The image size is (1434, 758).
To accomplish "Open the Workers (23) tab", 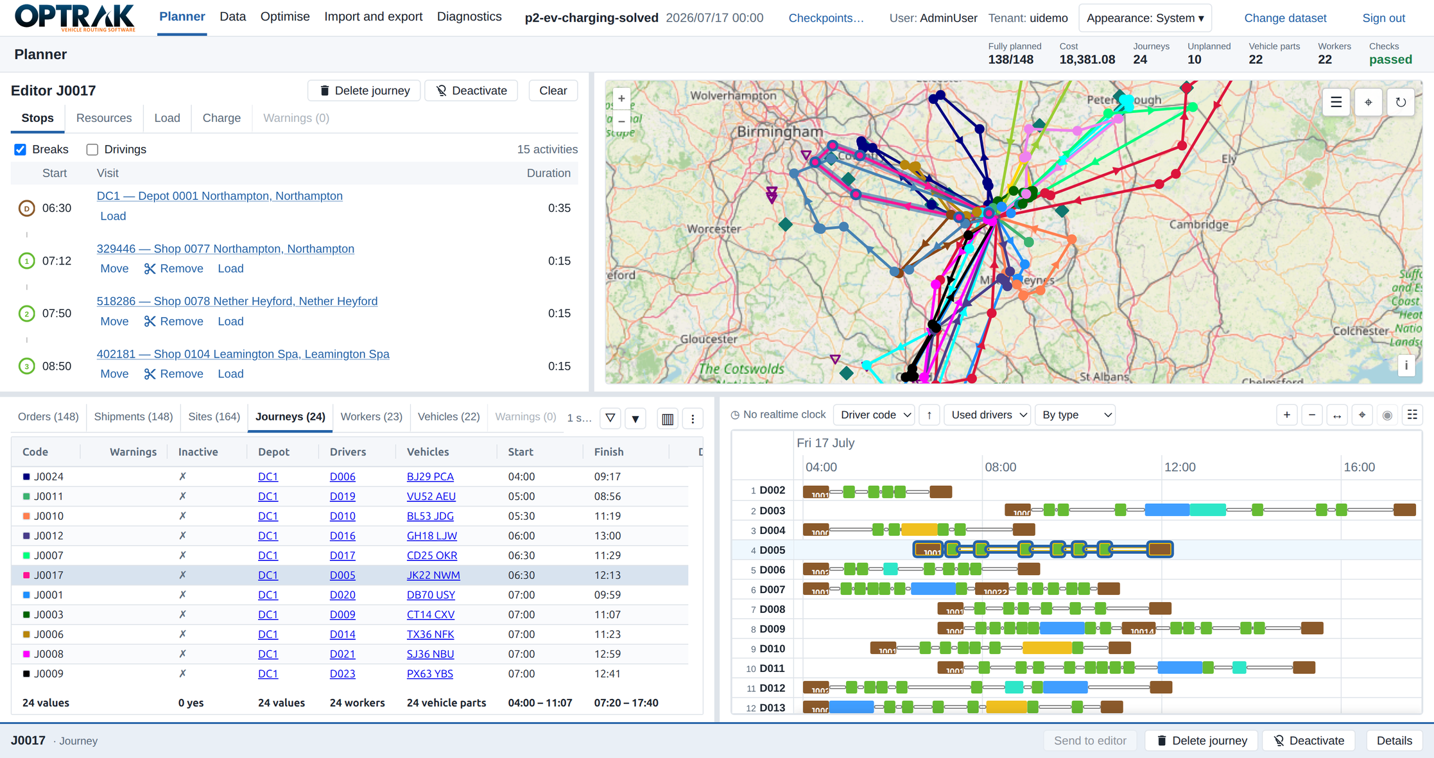I will (371, 417).
